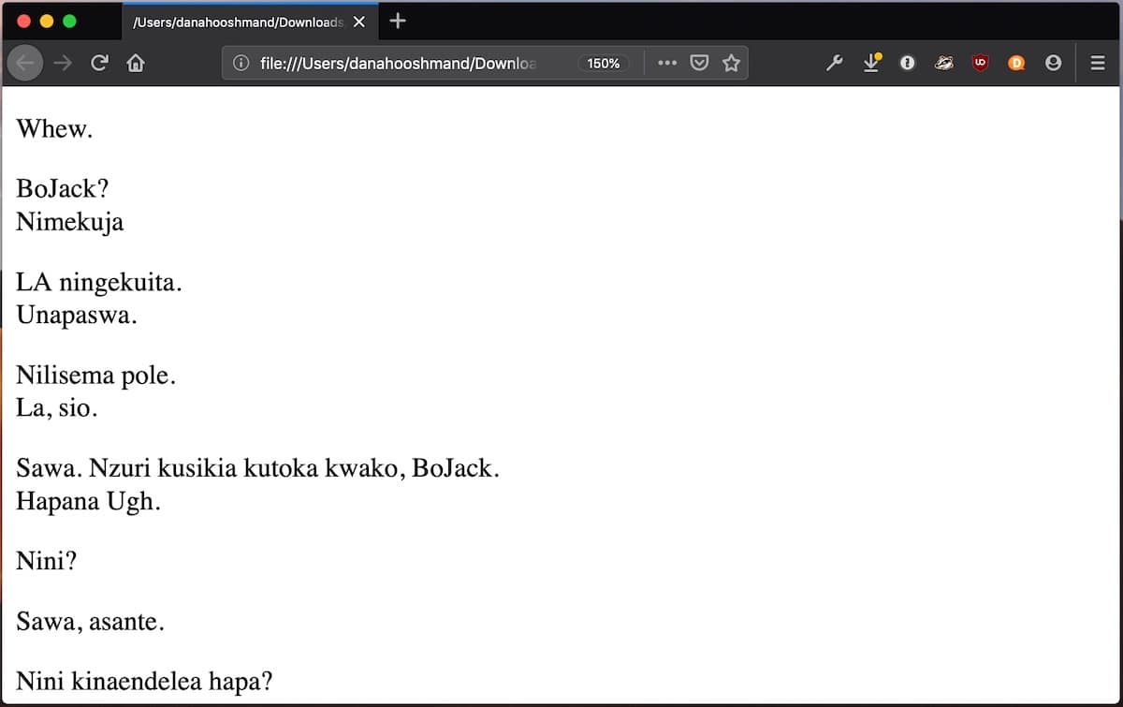Bookmark this page with the star icon

[x=731, y=63]
